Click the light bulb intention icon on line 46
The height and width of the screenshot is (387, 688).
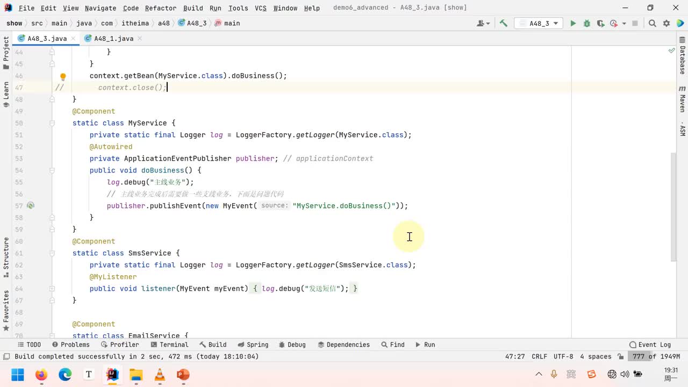63,76
